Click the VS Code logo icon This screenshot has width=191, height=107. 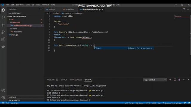[3, 5]
